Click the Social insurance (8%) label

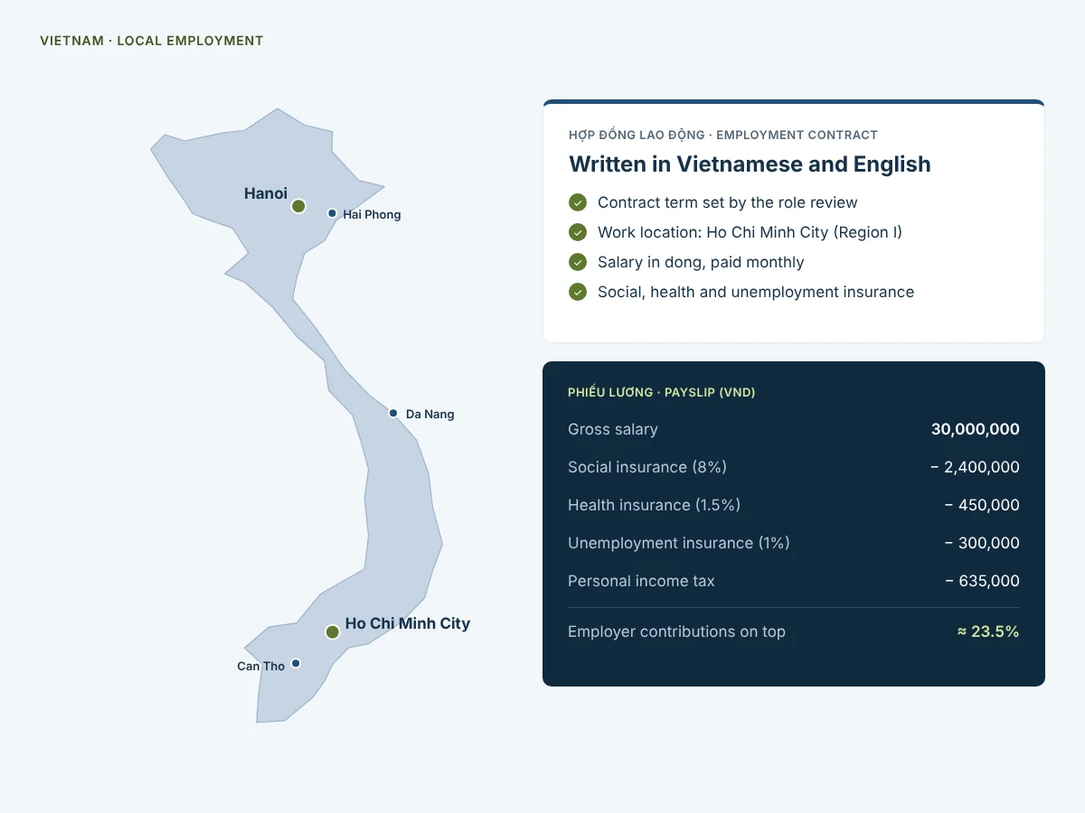(x=647, y=467)
